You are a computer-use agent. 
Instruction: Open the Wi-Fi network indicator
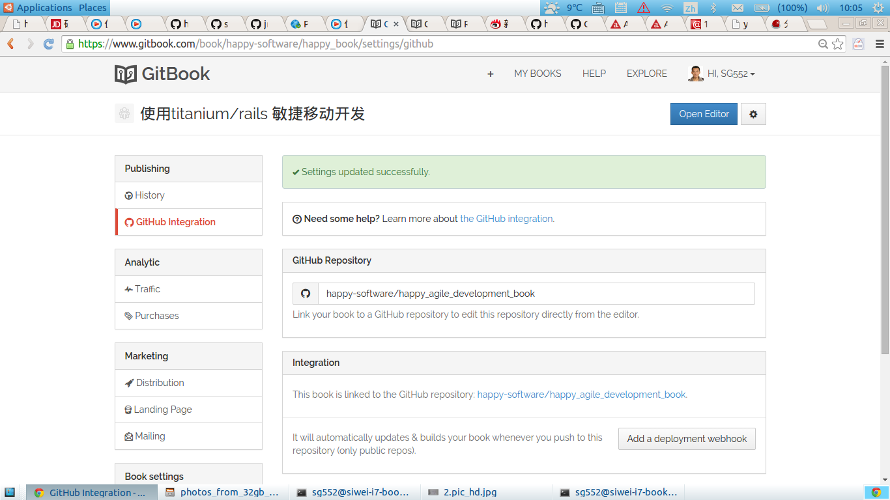[x=667, y=8]
